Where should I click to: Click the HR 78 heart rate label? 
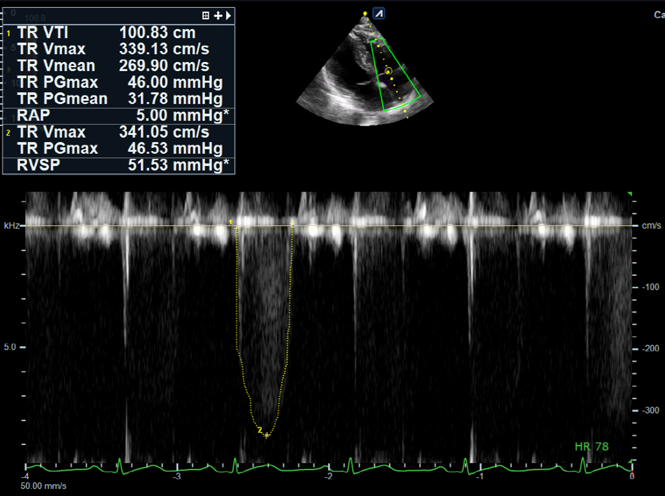pos(591,446)
